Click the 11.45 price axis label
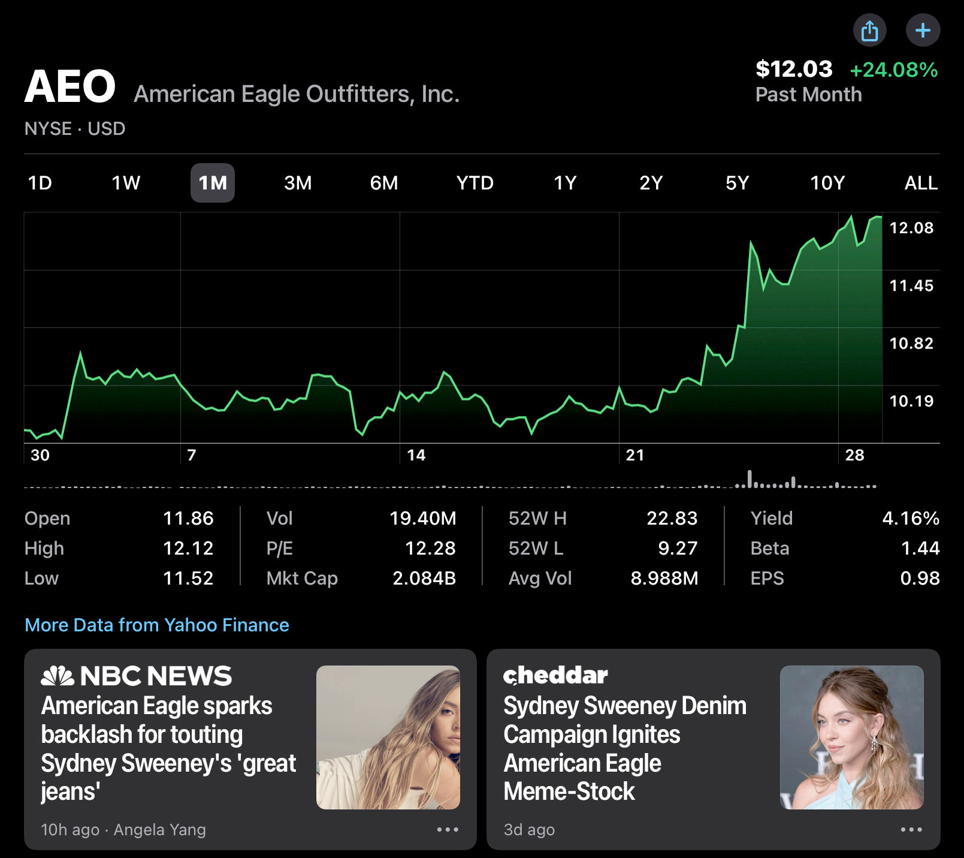 (x=911, y=285)
